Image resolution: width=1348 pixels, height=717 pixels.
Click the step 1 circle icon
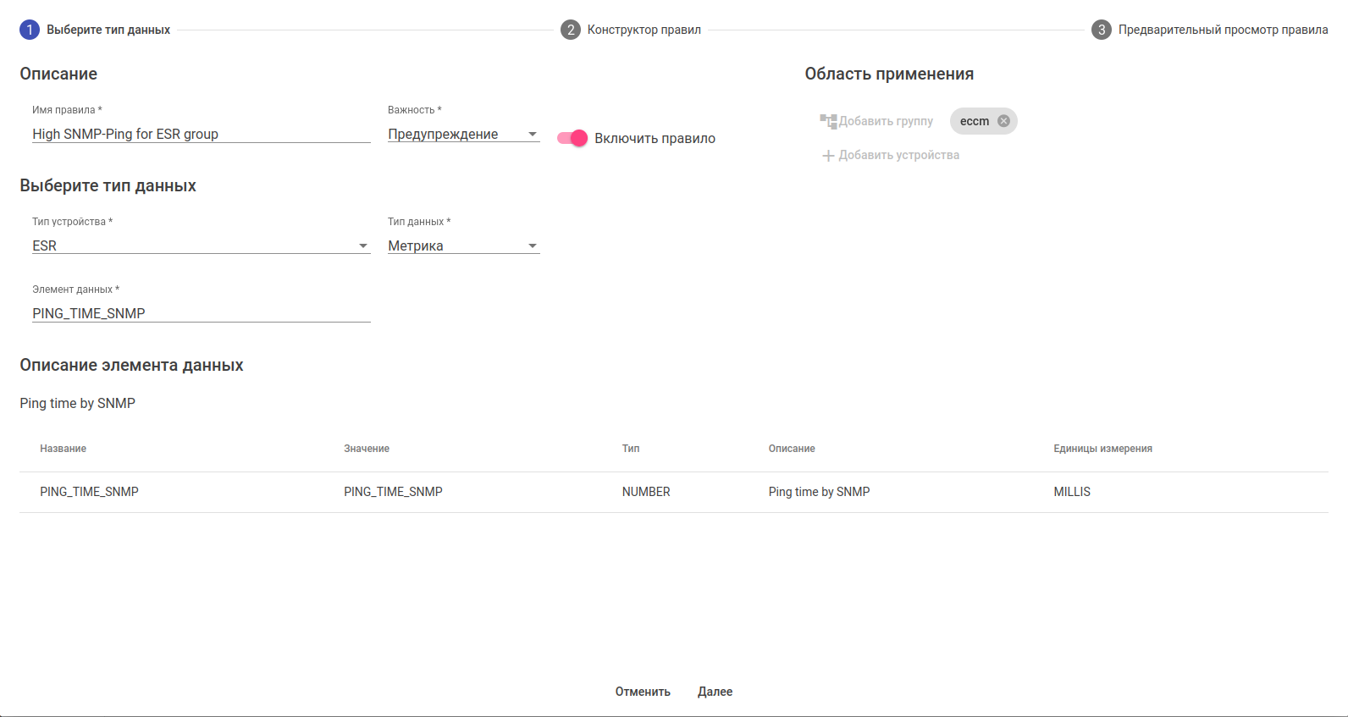[x=30, y=30]
